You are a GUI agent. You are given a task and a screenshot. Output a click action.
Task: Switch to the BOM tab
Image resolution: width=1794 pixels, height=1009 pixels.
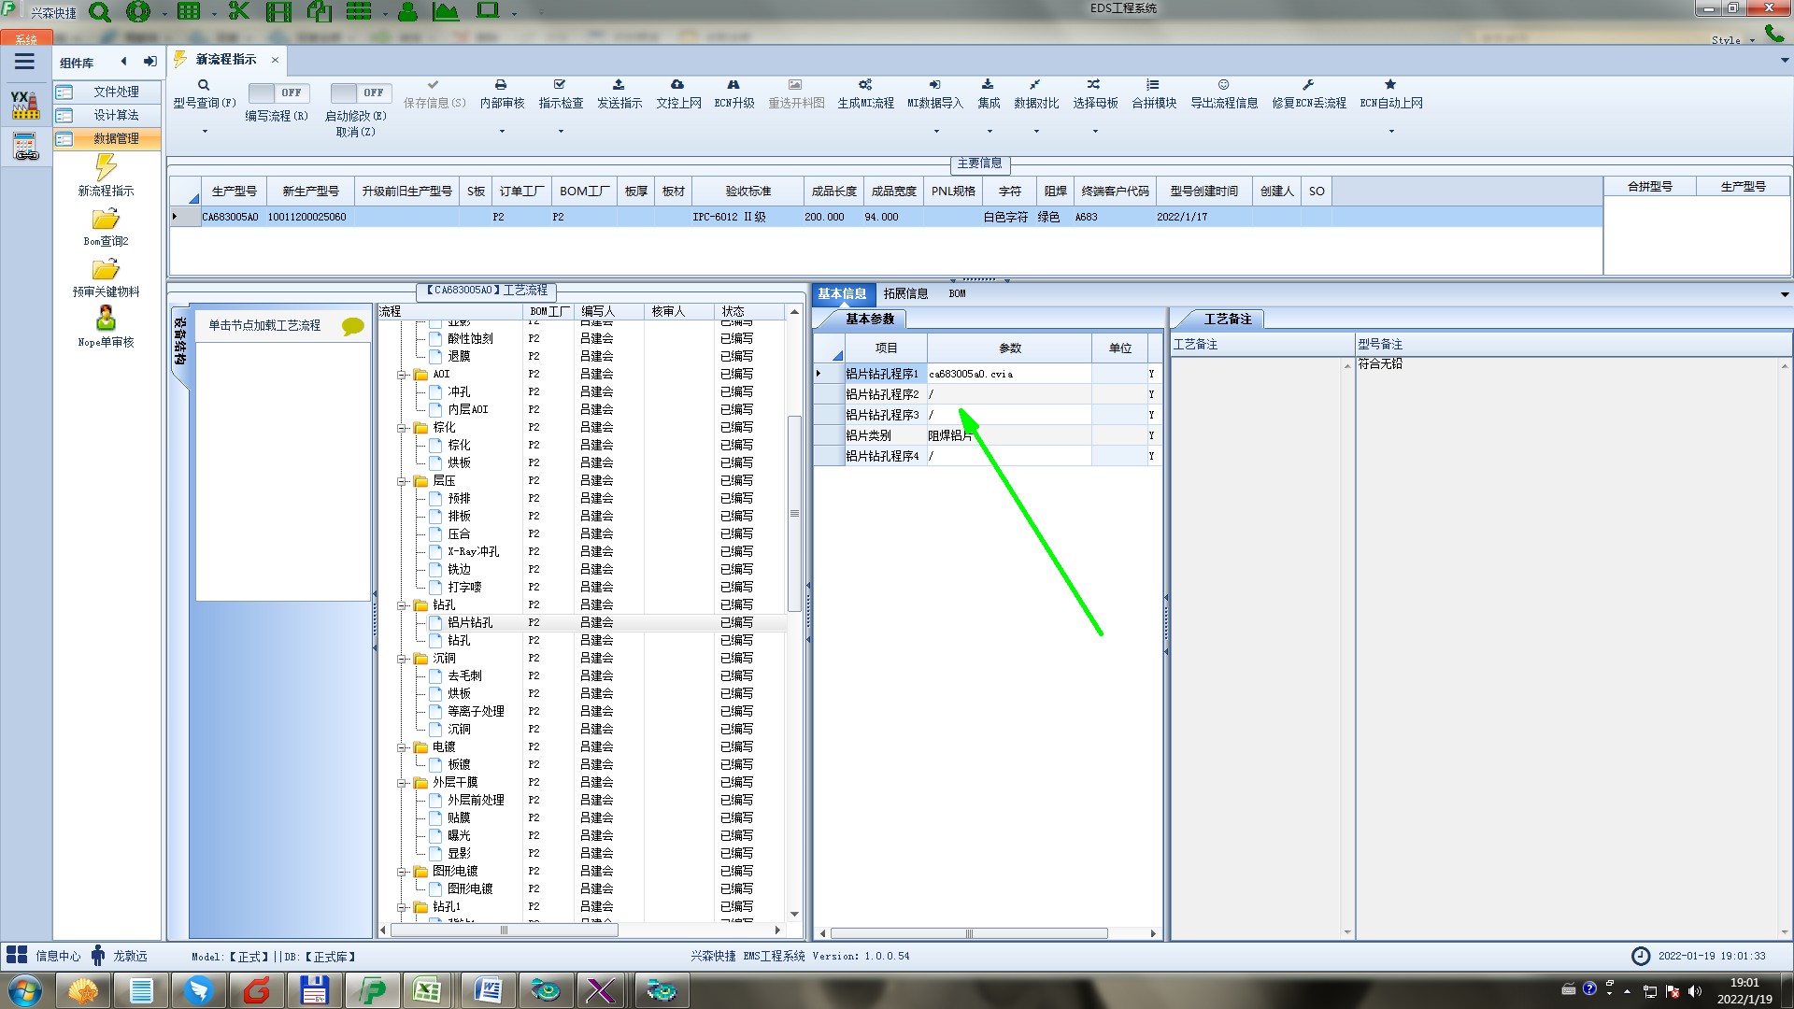coord(957,293)
